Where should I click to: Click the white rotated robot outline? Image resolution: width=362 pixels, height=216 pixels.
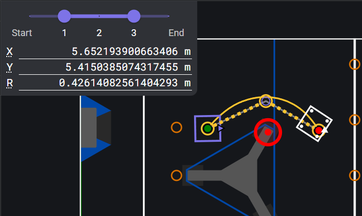click(x=314, y=123)
